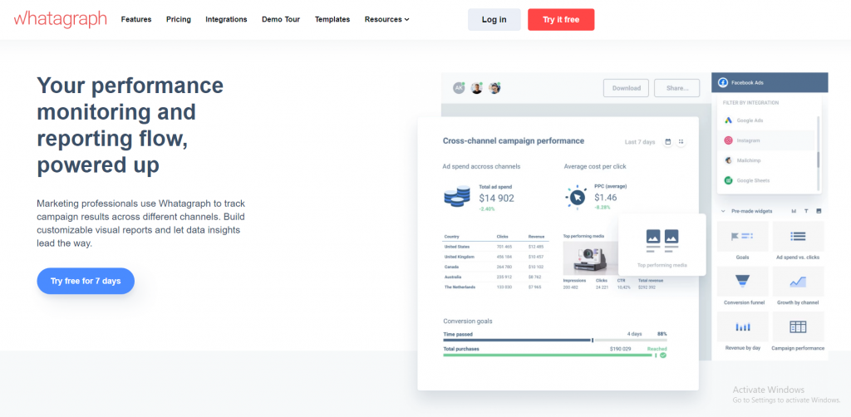851x417 pixels.
Task: Select Mailchimp in integration filter
Action: 767,160
